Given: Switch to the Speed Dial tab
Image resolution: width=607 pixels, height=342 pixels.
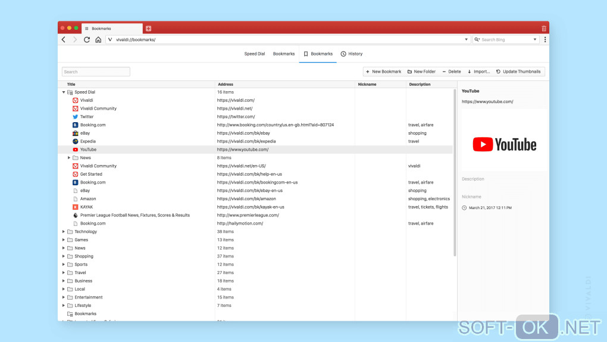Looking at the screenshot, I should click(x=254, y=54).
